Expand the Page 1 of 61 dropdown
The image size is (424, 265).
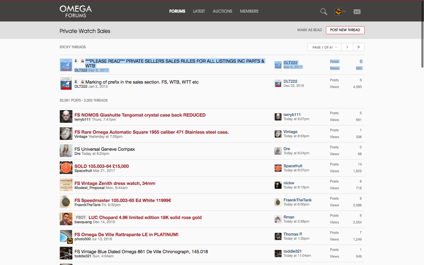324,47
